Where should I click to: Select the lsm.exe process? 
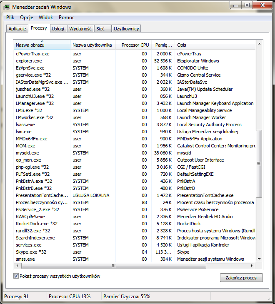tap(135, 132)
